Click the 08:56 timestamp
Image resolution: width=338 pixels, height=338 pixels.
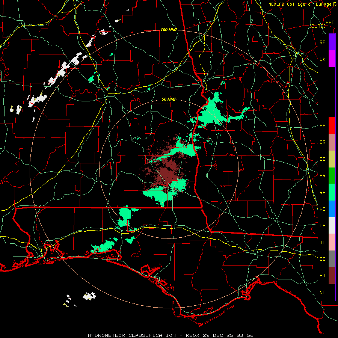245,335
